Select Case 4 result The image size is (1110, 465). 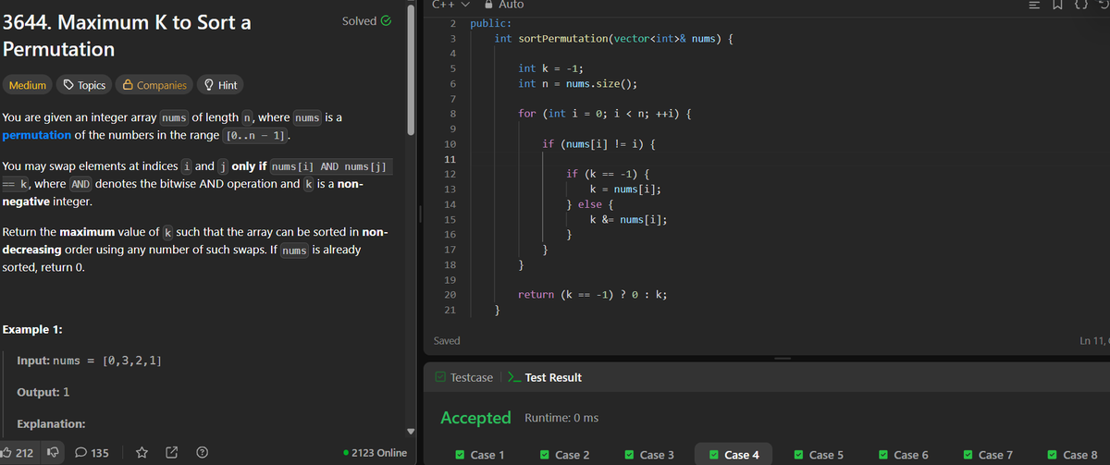tap(735, 454)
